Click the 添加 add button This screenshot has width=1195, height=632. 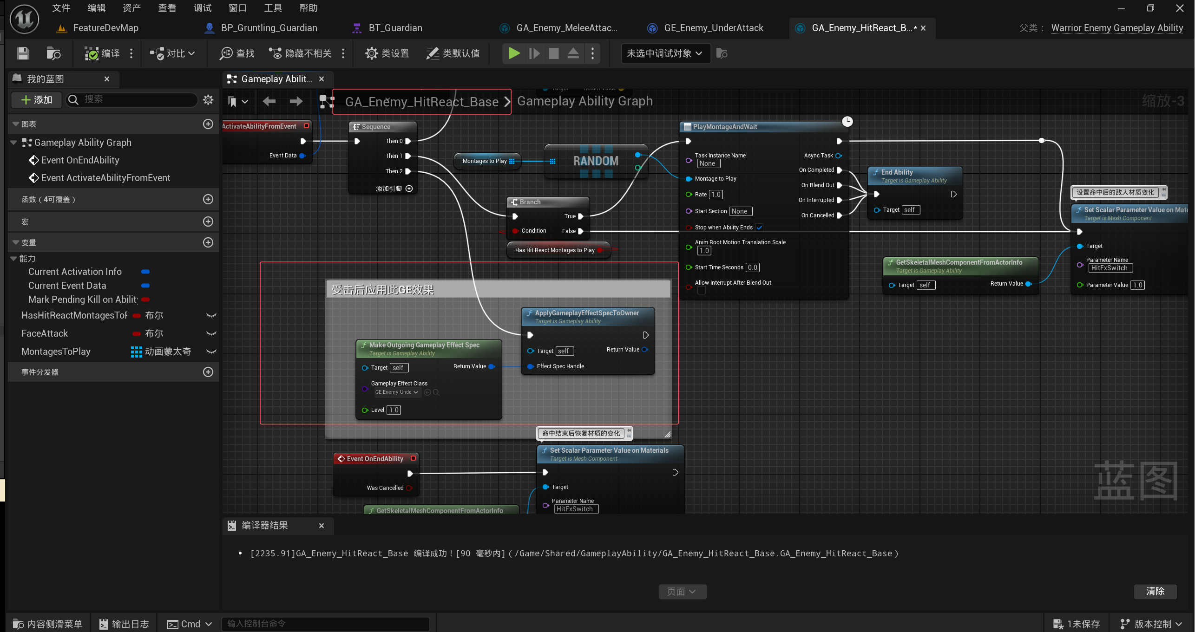37,100
